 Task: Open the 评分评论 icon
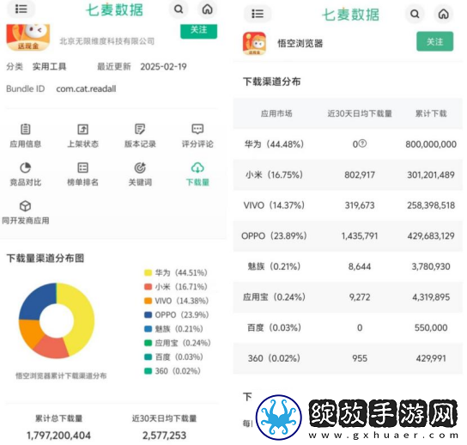click(x=197, y=129)
